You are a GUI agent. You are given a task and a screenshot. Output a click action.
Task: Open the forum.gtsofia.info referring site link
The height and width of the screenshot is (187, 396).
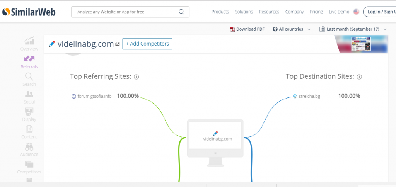click(x=94, y=96)
